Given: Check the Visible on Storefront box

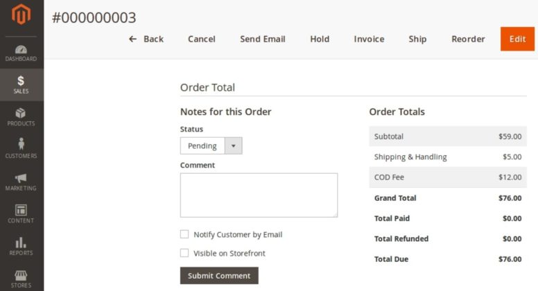Looking at the screenshot, I should (x=184, y=253).
